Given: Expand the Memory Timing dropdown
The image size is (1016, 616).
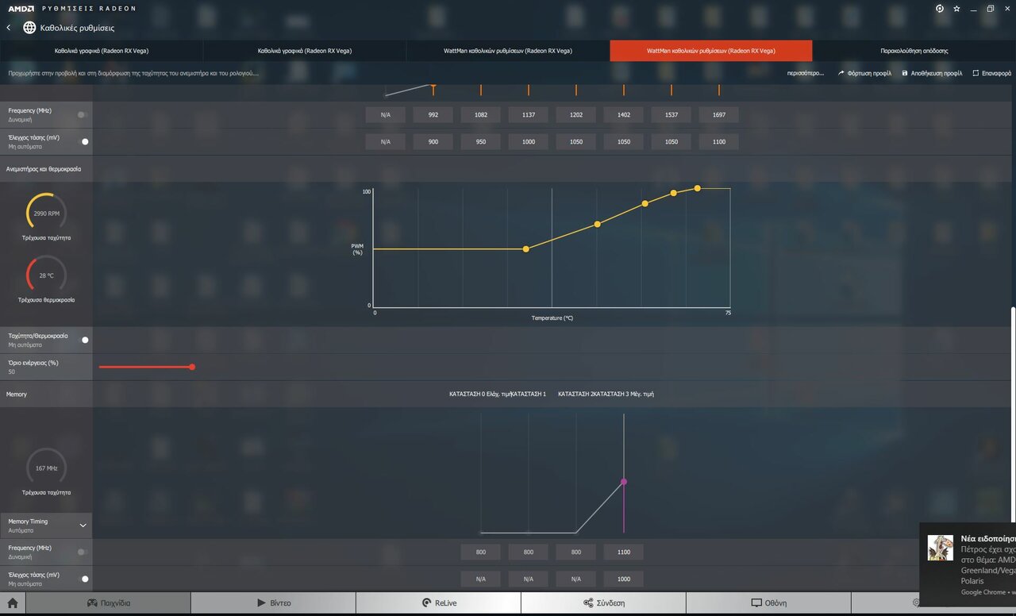Looking at the screenshot, I should click(x=83, y=525).
